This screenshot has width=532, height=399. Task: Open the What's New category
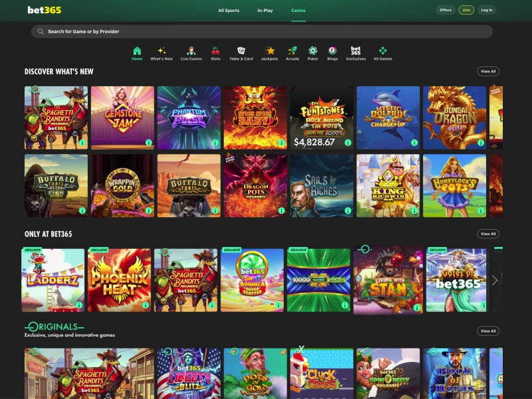tap(162, 54)
